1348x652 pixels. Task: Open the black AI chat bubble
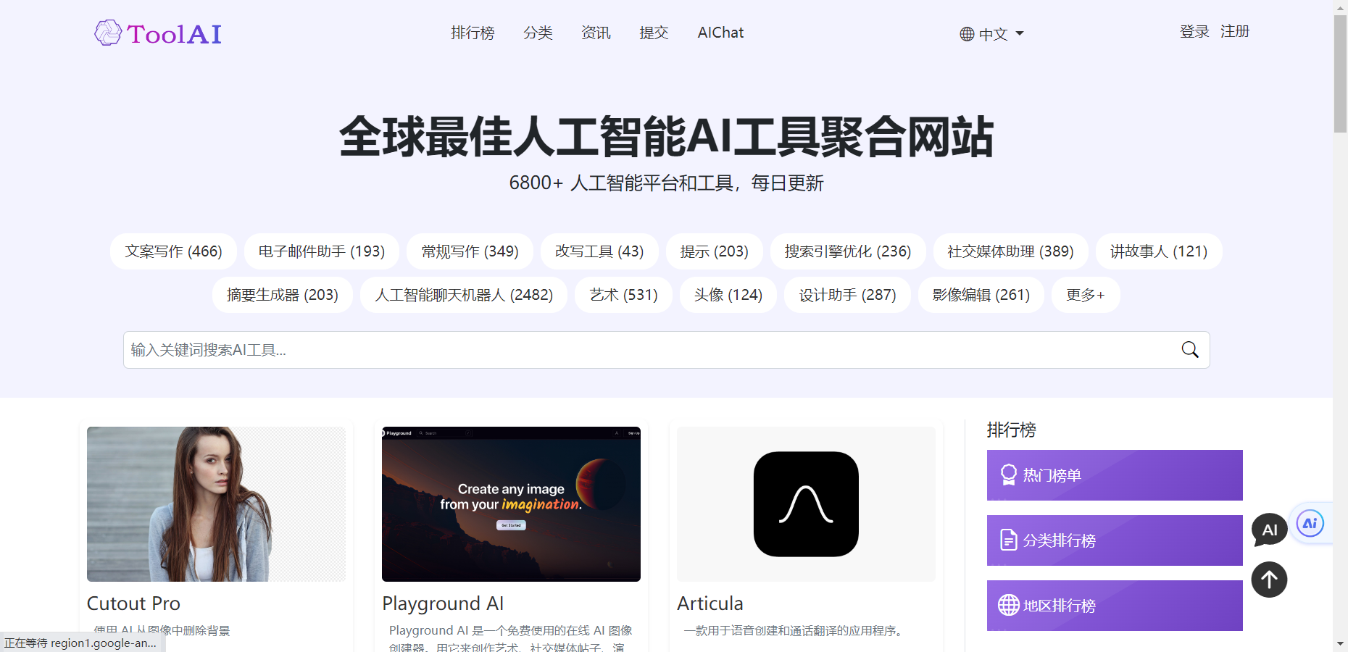coord(1270,530)
